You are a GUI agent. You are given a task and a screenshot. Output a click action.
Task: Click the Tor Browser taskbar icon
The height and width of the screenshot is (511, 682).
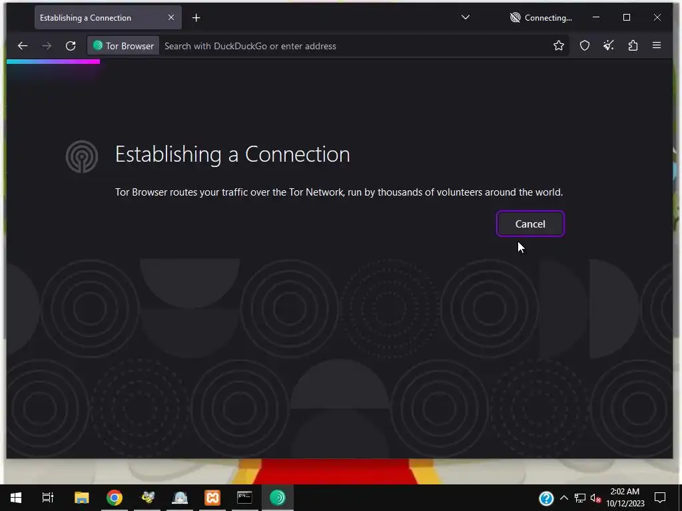click(278, 498)
